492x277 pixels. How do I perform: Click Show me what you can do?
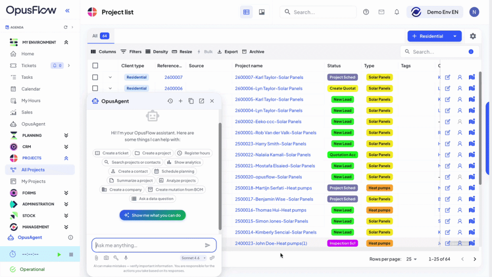[x=152, y=215]
